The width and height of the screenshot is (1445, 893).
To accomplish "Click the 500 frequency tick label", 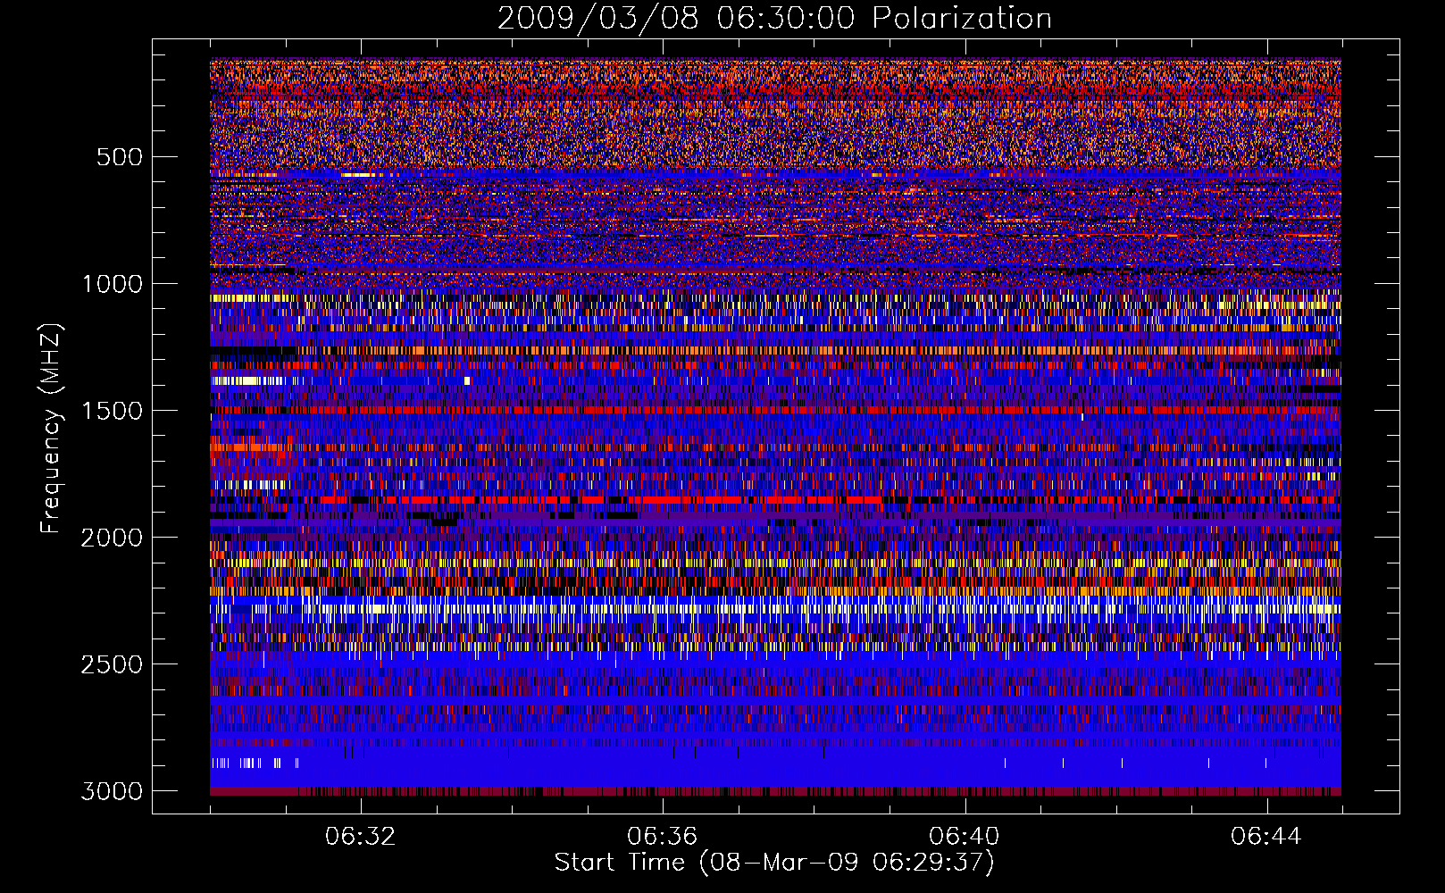I will pos(119,157).
